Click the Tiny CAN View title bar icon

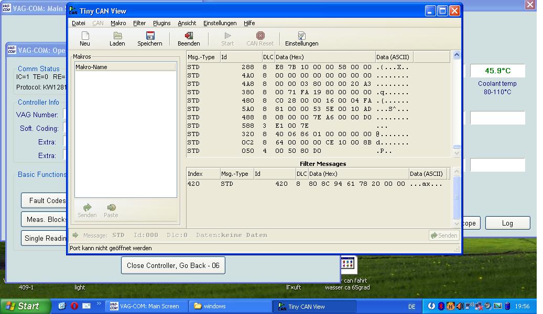point(73,11)
